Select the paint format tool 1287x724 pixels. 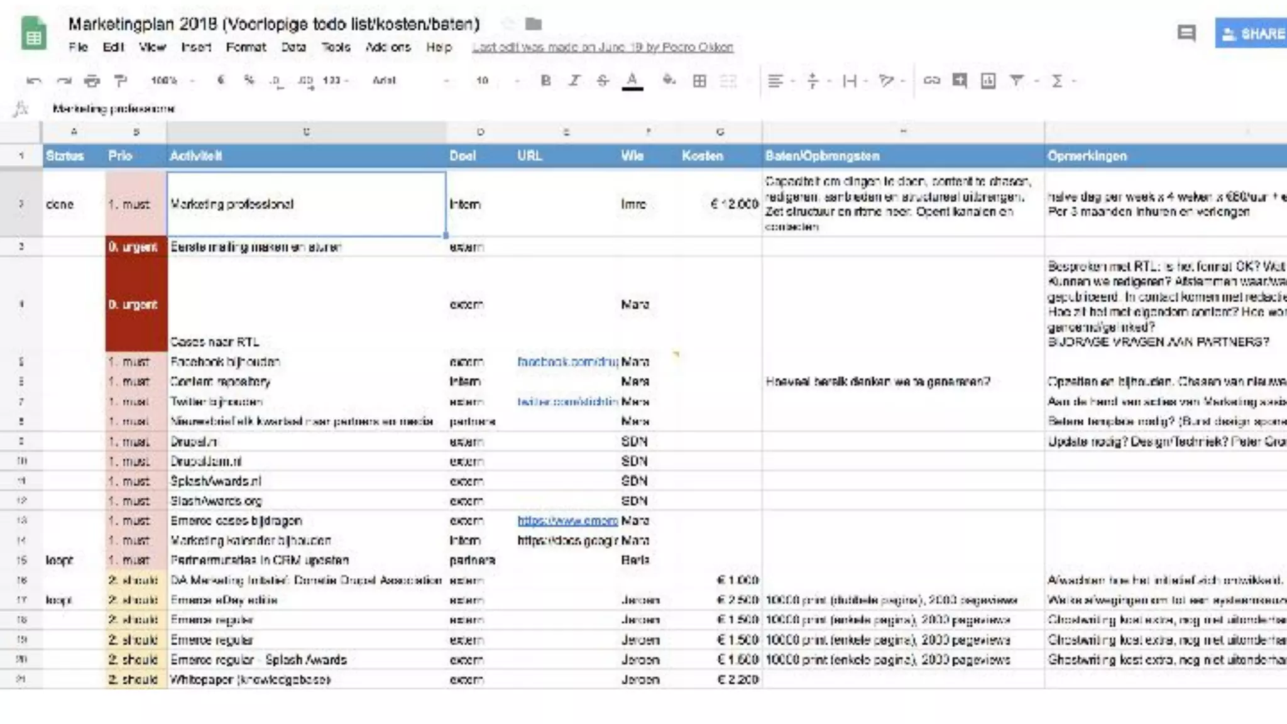click(121, 80)
